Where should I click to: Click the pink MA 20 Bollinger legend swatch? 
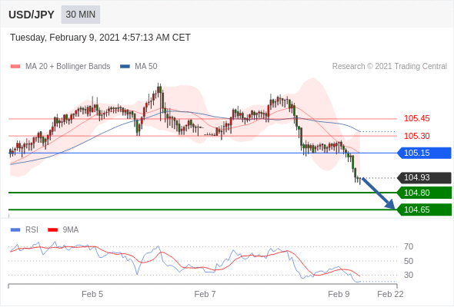tap(15, 67)
